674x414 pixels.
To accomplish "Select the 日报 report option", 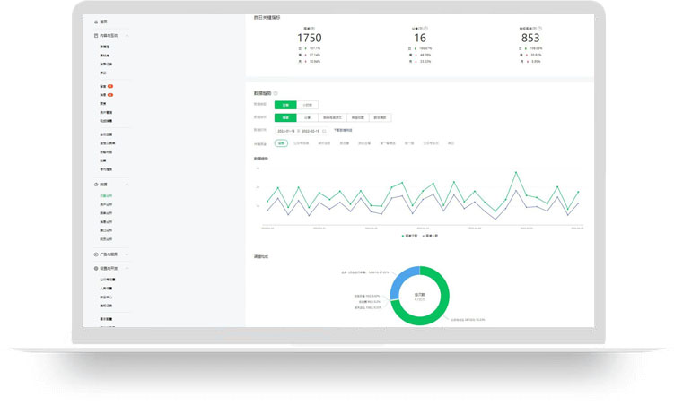I will coord(285,105).
